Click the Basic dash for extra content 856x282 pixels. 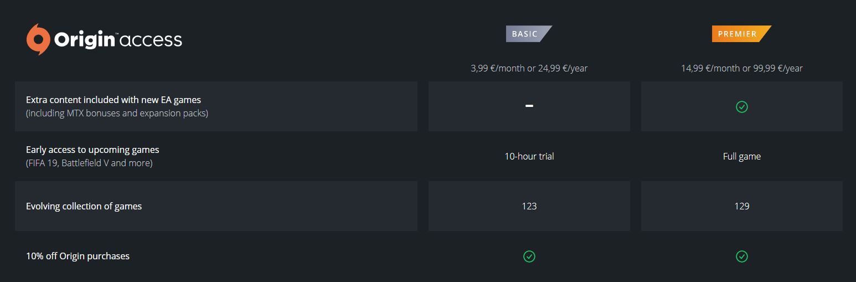[529, 106]
